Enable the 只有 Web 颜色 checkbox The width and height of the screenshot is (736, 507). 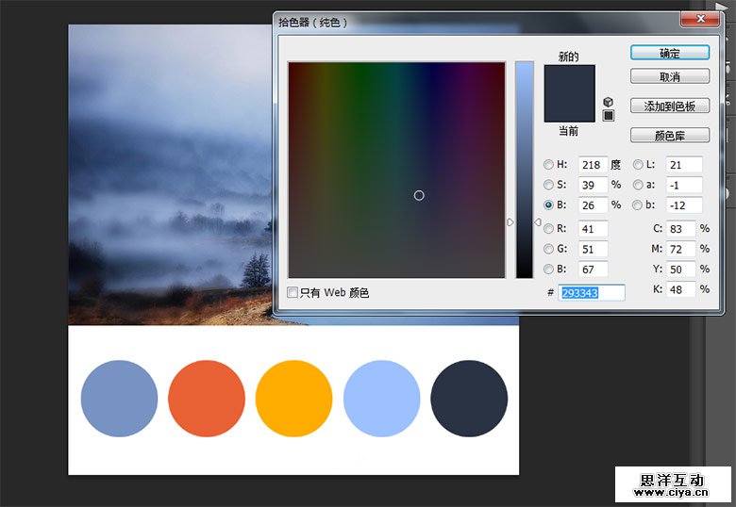click(293, 293)
